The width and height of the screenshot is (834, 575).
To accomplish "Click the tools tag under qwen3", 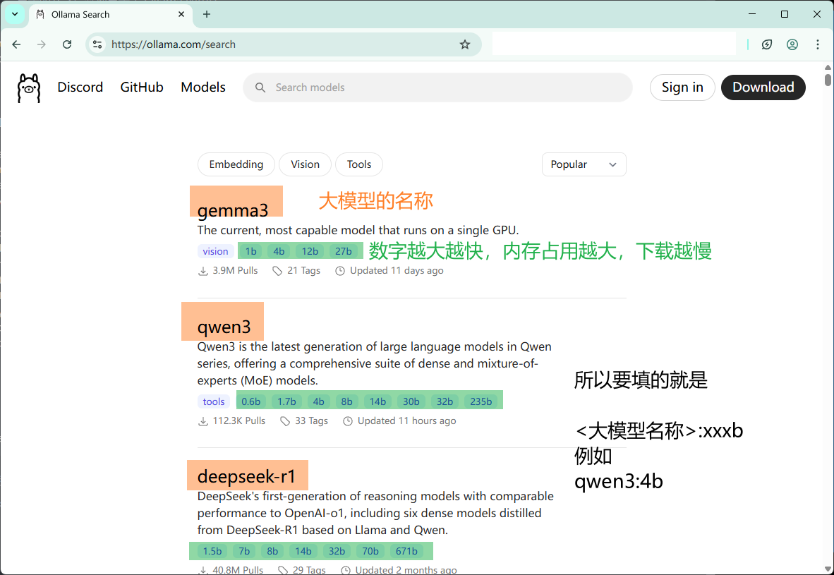I will (214, 401).
